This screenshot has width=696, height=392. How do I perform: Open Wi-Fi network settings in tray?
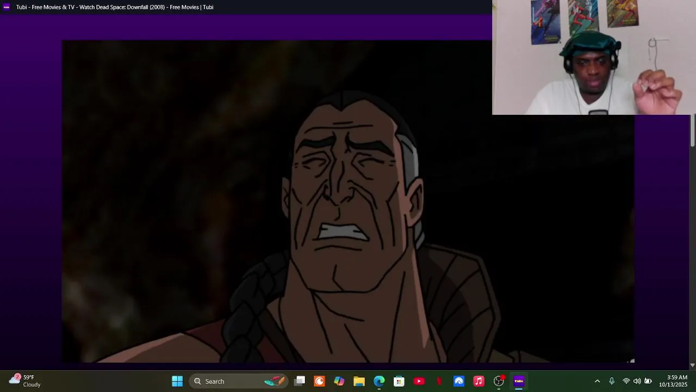pyautogui.click(x=626, y=381)
